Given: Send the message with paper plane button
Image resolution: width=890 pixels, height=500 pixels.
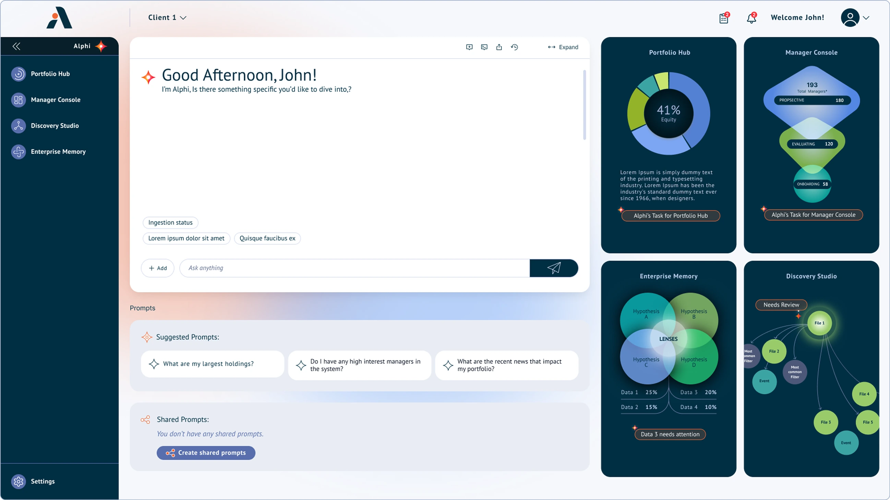Looking at the screenshot, I should (x=553, y=268).
